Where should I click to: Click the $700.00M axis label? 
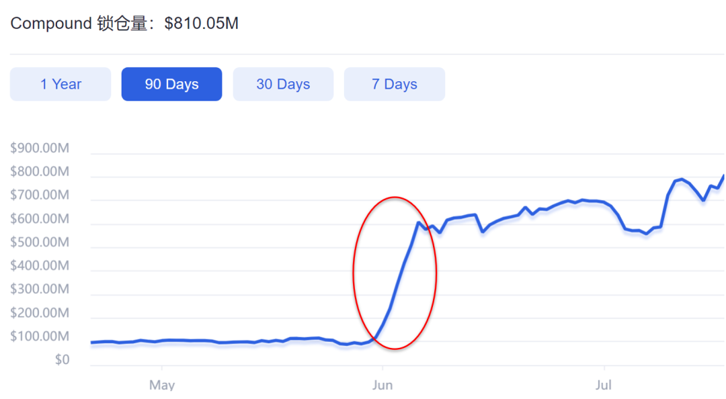pyautogui.click(x=40, y=195)
